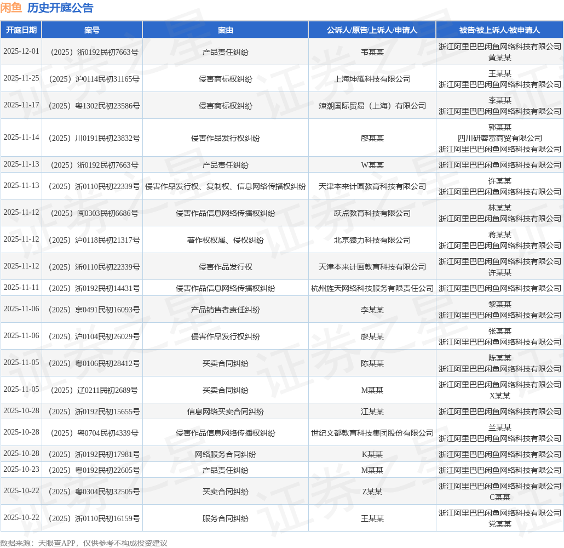Click defendant 林某某

coord(499,208)
